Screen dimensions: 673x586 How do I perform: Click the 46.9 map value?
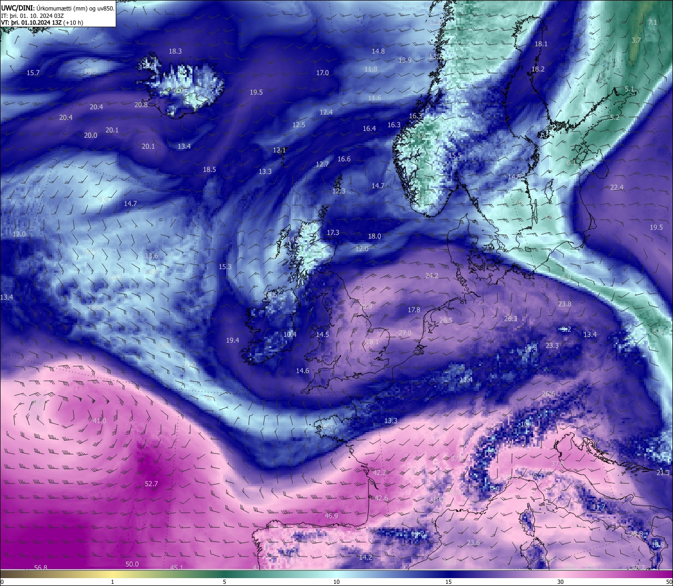tap(331, 516)
